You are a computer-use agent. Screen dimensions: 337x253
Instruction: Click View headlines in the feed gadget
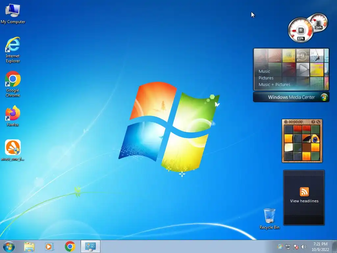click(x=304, y=201)
